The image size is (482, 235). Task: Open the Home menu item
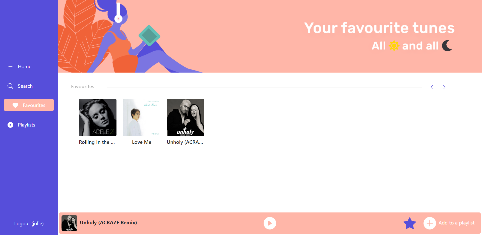click(25, 66)
